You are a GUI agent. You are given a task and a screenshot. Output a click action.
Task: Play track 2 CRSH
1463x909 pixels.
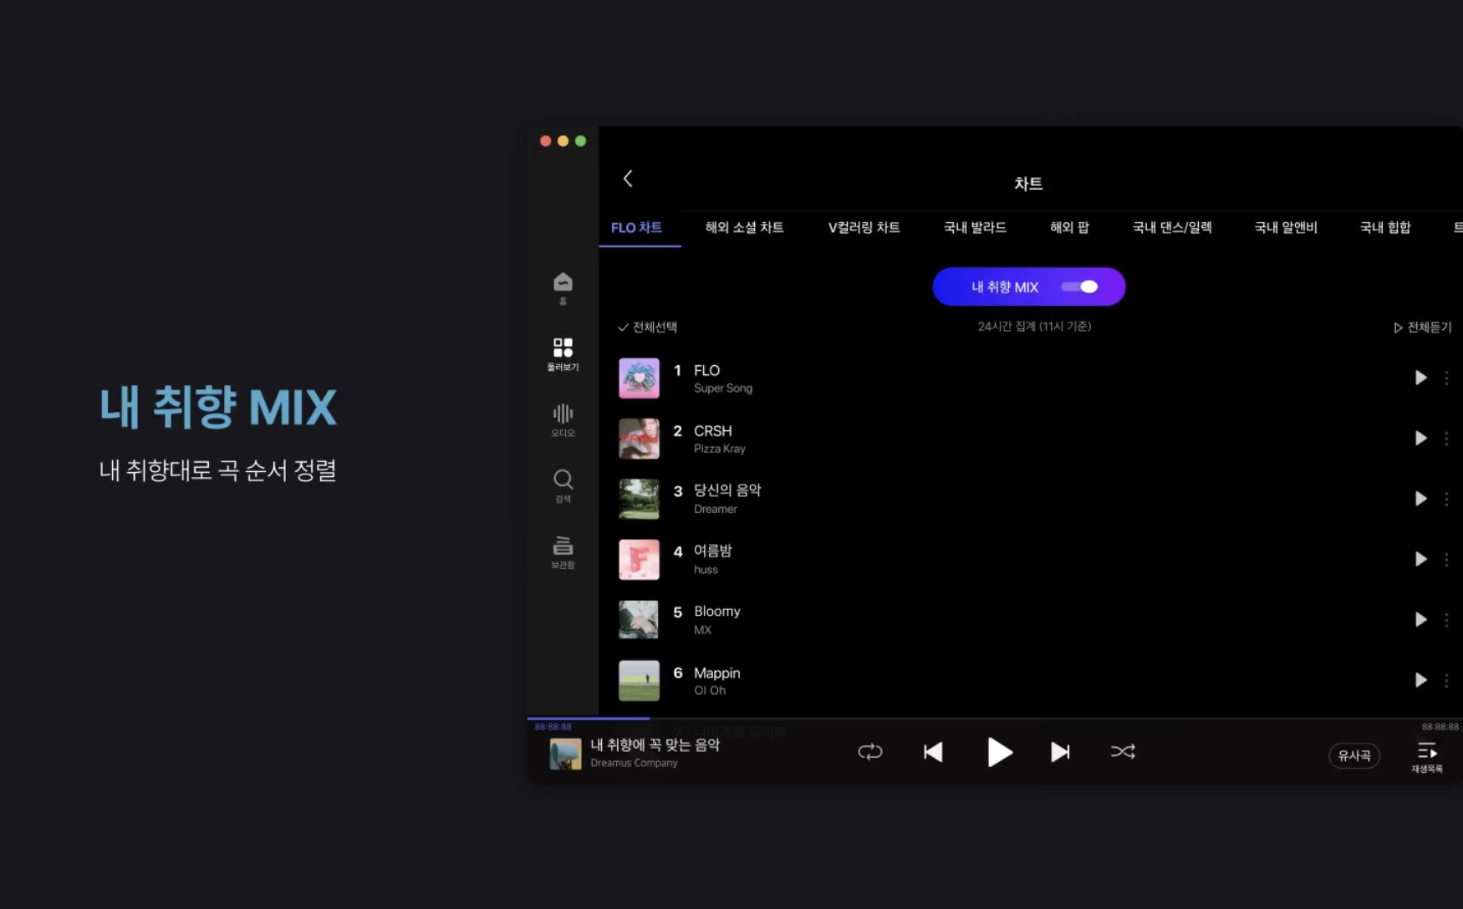[1420, 438]
